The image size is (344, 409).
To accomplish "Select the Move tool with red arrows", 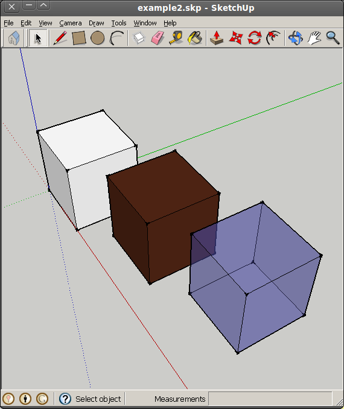I will (x=236, y=38).
